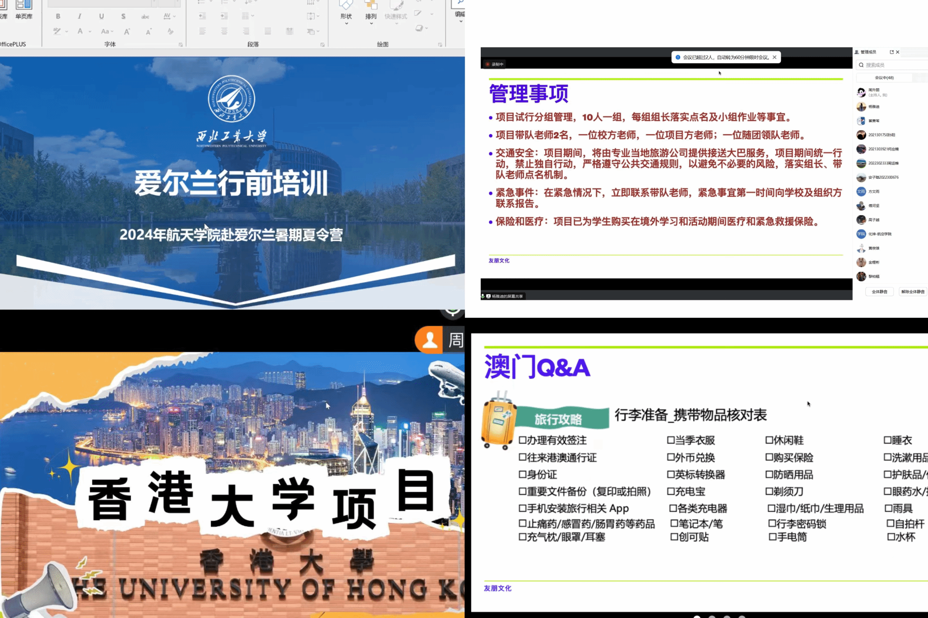Pop out the 管理成员 members panel
This screenshot has height=618, width=928.
click(891, 52)
